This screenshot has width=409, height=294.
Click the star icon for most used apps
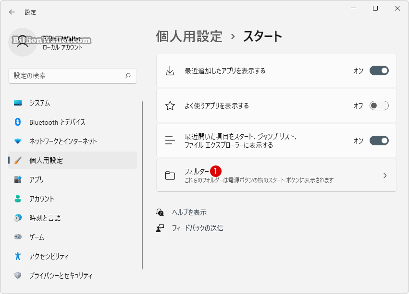[170, 106]
